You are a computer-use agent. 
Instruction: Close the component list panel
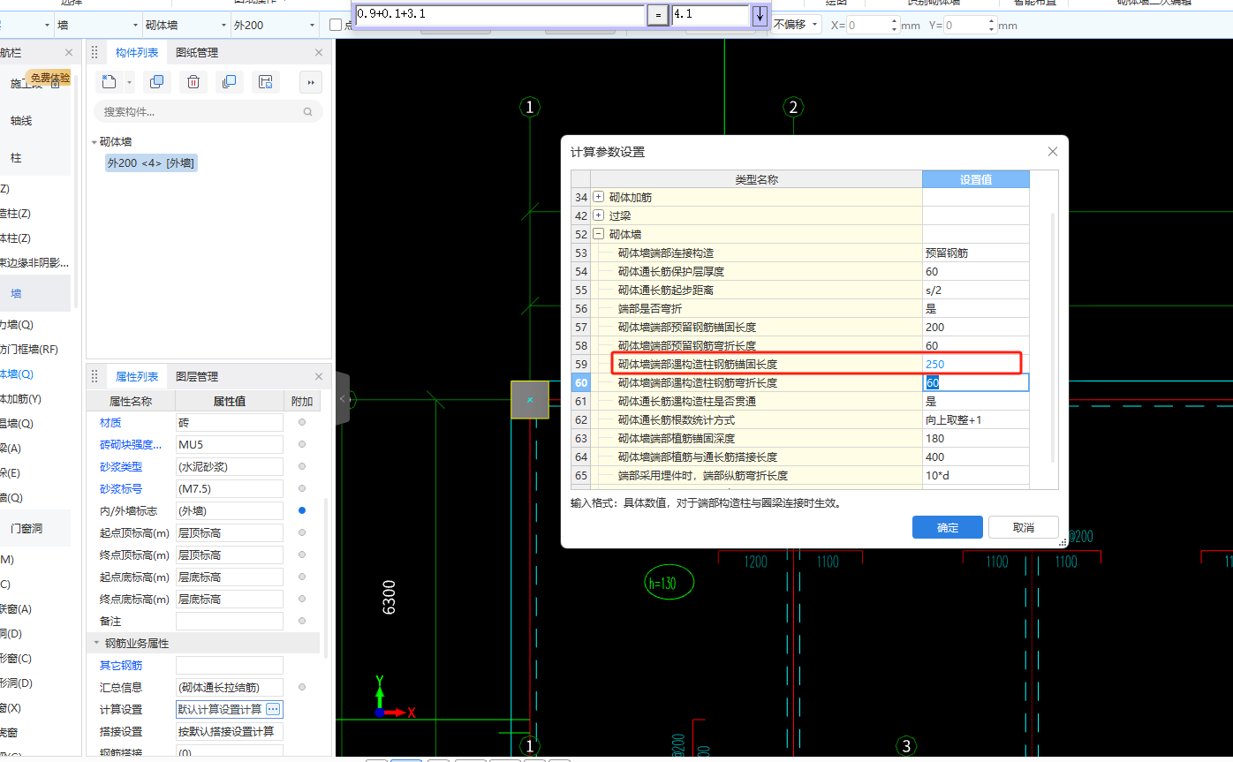[319, 53]
